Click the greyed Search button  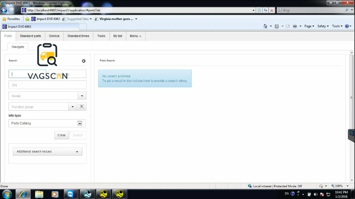[x=78, y=135]
